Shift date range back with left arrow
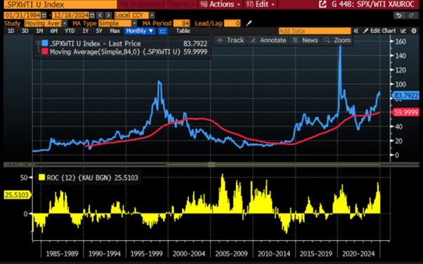Screen dimensions: 423x264 pyautogui.click(x=100, y=15)
